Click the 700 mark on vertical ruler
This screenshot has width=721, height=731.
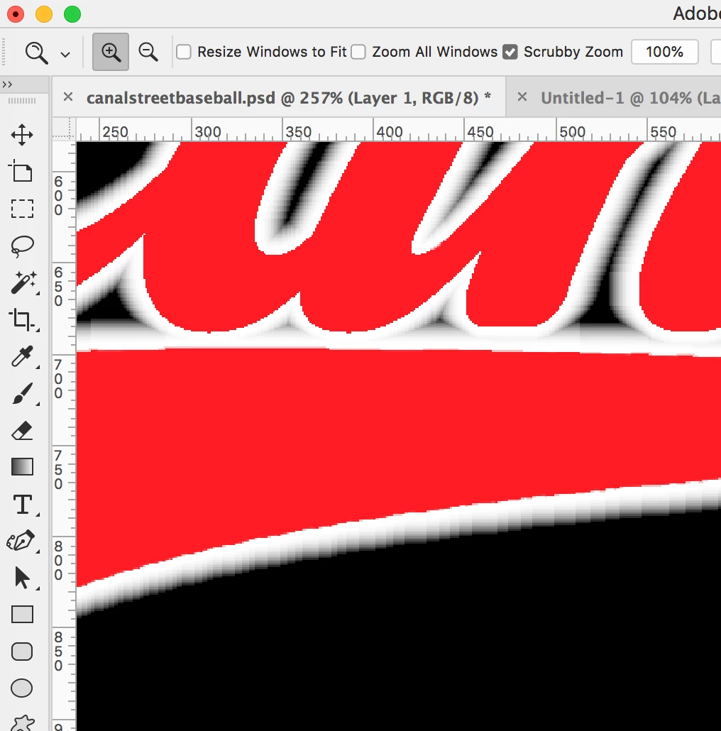point(58,378)
